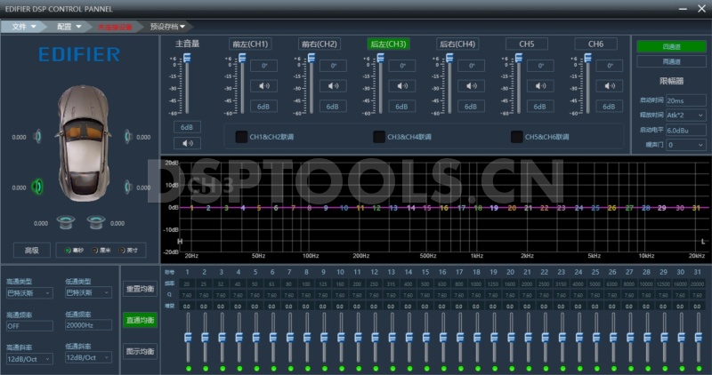Open the 配置 menu
Image resolution: width=712 pixels, height=375 pixels.
coord(69,27)
